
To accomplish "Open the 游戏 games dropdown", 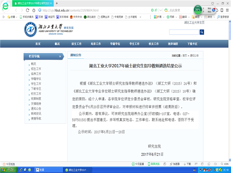I will pyautogui.click(x=209, y=17).
